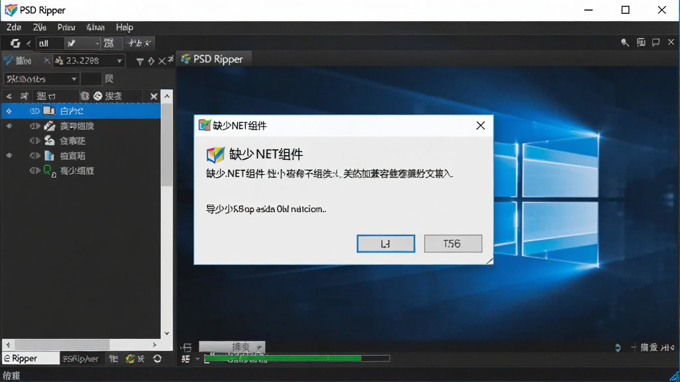This screenshot has width=680, height=382.
Task: Click the stamp icon in the layer list
Action: pyautogui.click(x=49, y=141)
